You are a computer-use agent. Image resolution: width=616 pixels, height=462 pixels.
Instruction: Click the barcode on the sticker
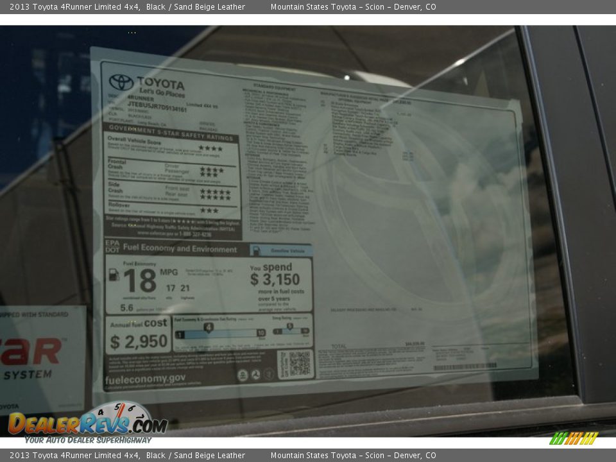click(465, 367)
